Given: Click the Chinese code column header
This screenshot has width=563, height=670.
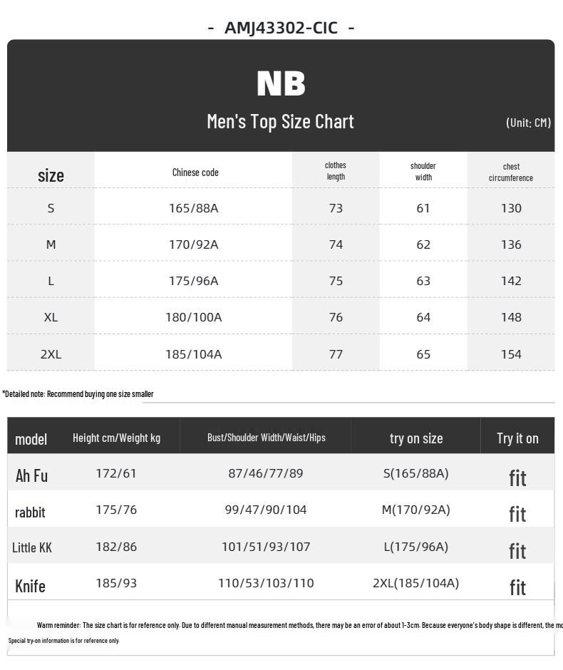Looking at the screenshot, I should tap(195, 172).
